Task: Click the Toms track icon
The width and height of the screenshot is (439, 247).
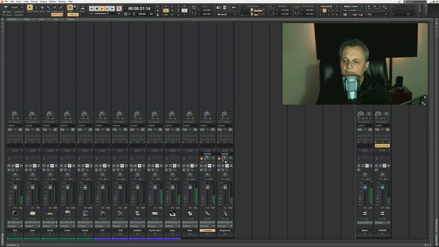Action: click(x=67, y=213)
